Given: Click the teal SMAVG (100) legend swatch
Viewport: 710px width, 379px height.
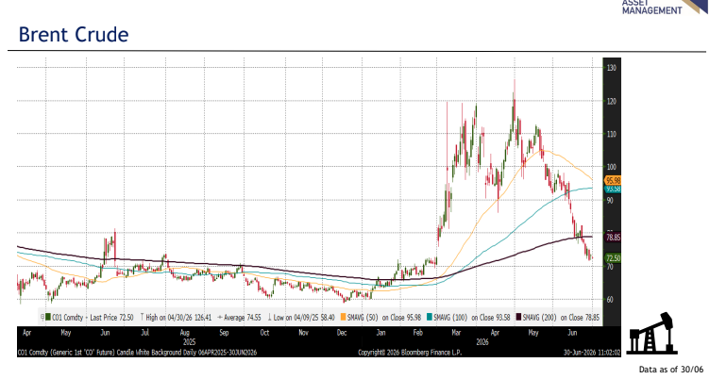Looking at the screenshot, I should click(430, 318).
